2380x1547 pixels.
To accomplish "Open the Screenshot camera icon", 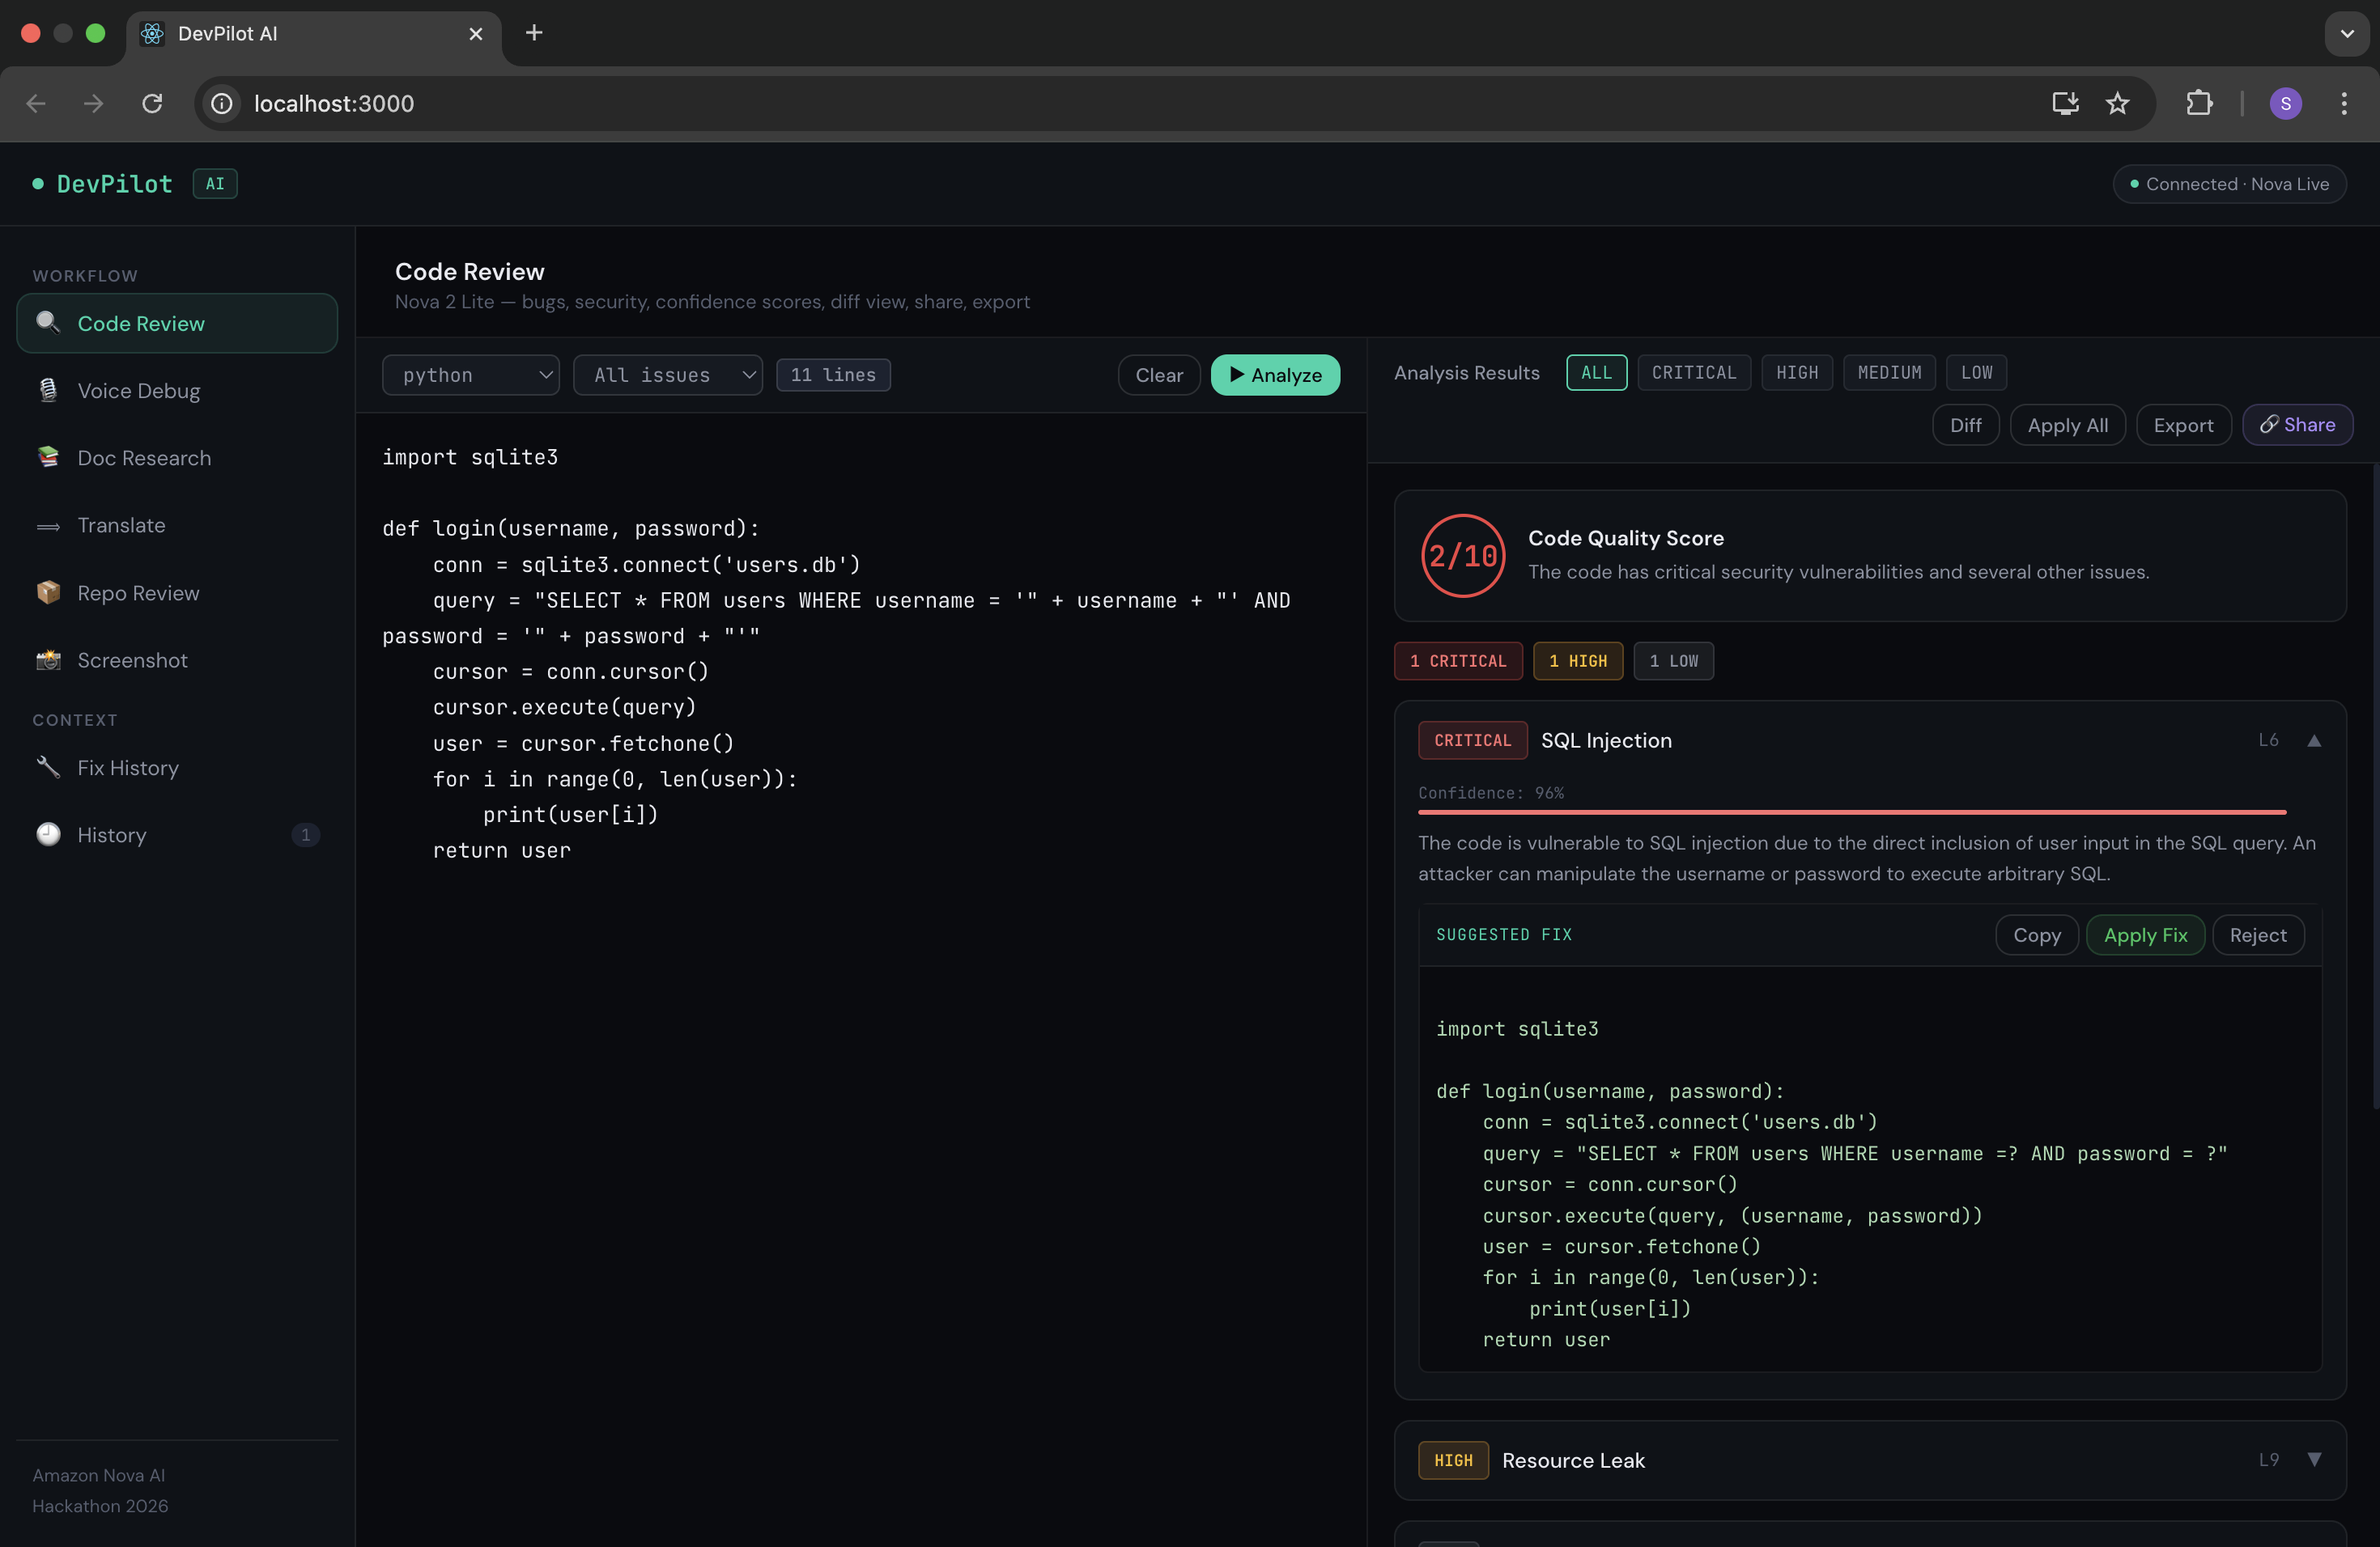I will click(x=48, y=659).
